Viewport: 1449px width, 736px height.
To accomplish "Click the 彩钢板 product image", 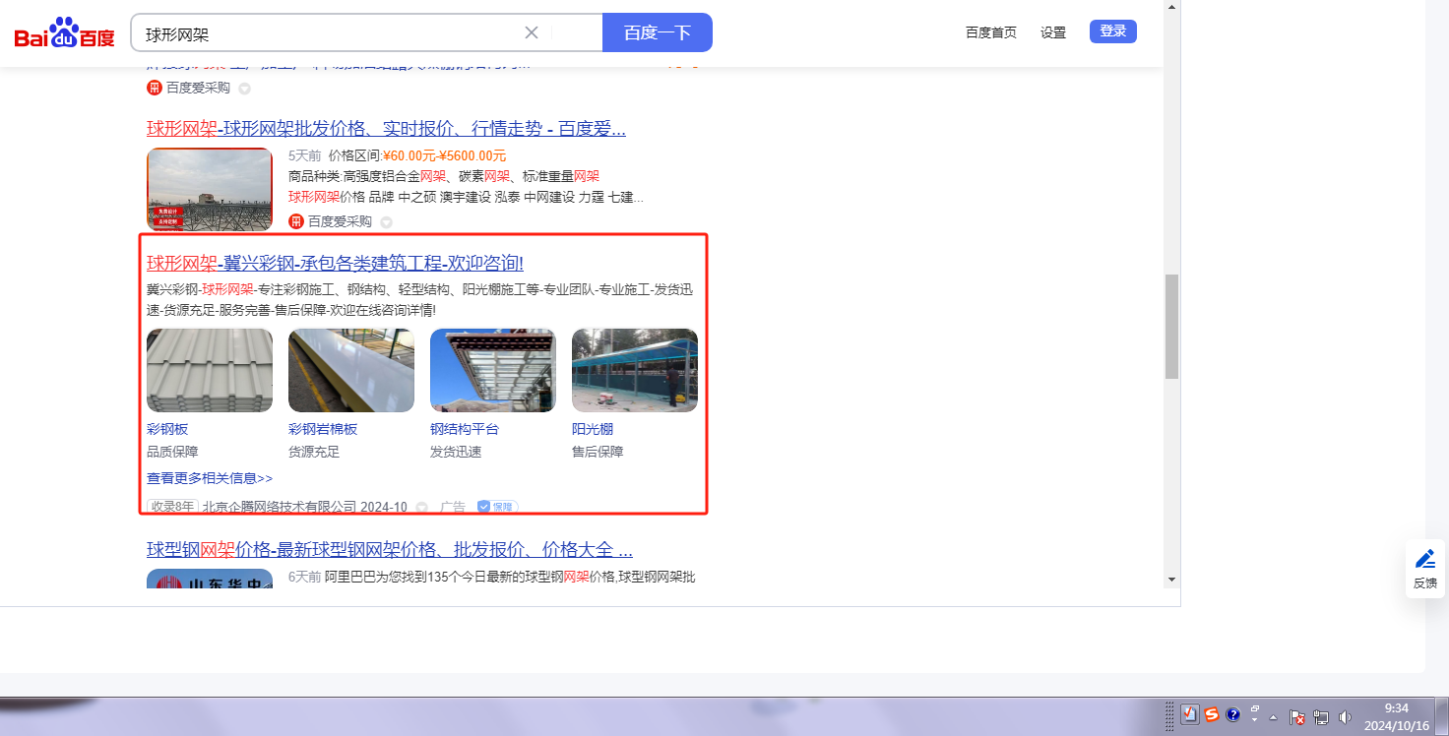I will pyautogui.click(x=210, y=370).
